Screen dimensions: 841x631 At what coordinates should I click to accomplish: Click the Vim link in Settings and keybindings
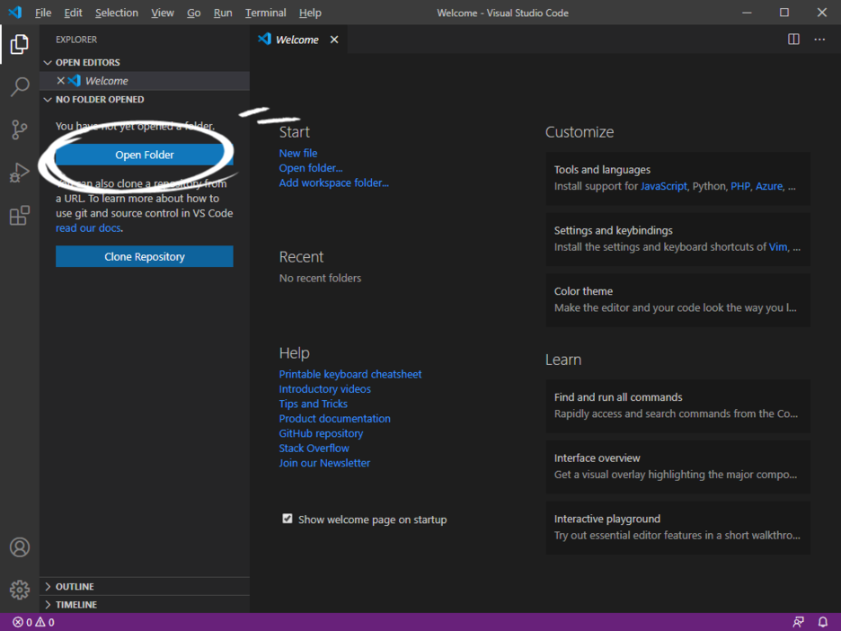(x=778, y=247)
